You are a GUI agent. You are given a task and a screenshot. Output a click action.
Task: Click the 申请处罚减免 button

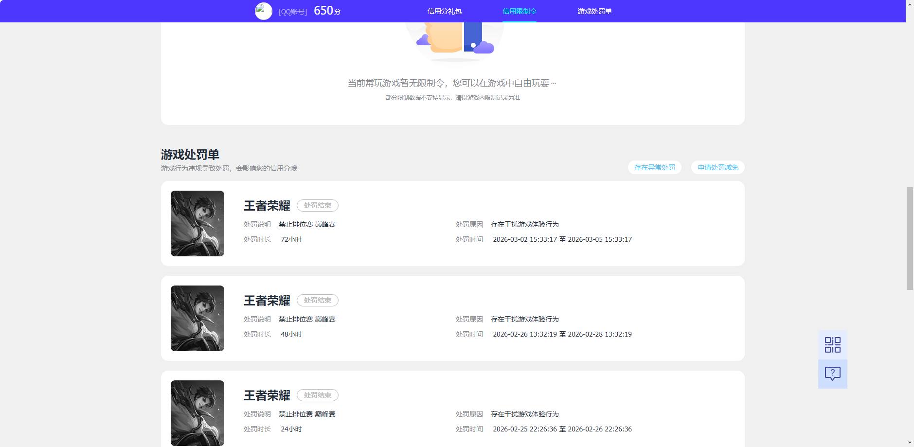[x=717, y=167]
